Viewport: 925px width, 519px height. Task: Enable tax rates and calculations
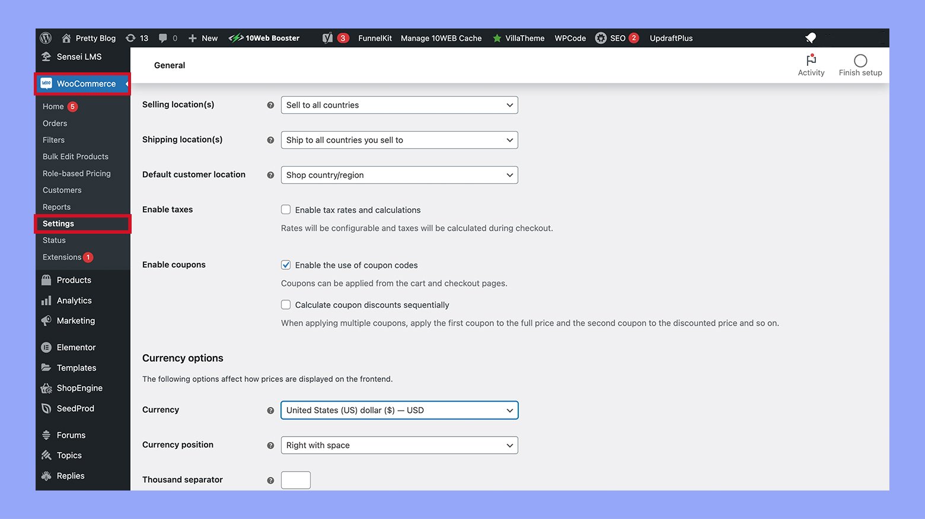tap(286, 209)
